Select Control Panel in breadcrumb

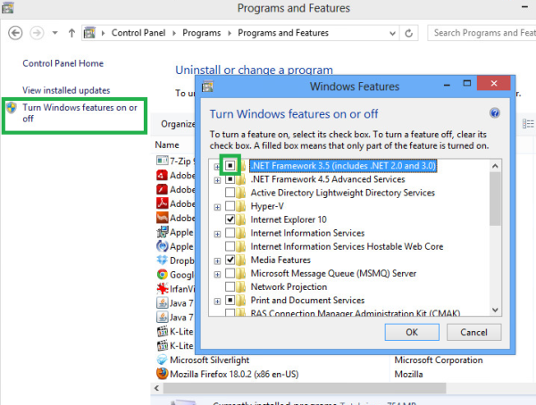(138, 33)
